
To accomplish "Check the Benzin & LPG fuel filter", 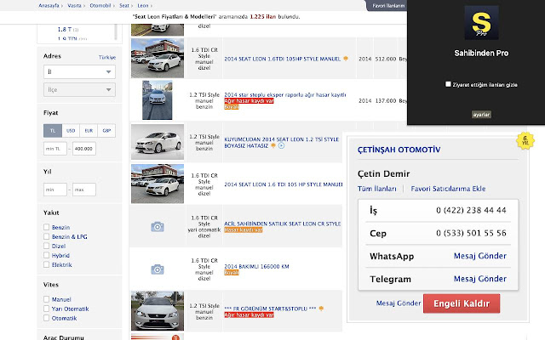I will [46, 236].
